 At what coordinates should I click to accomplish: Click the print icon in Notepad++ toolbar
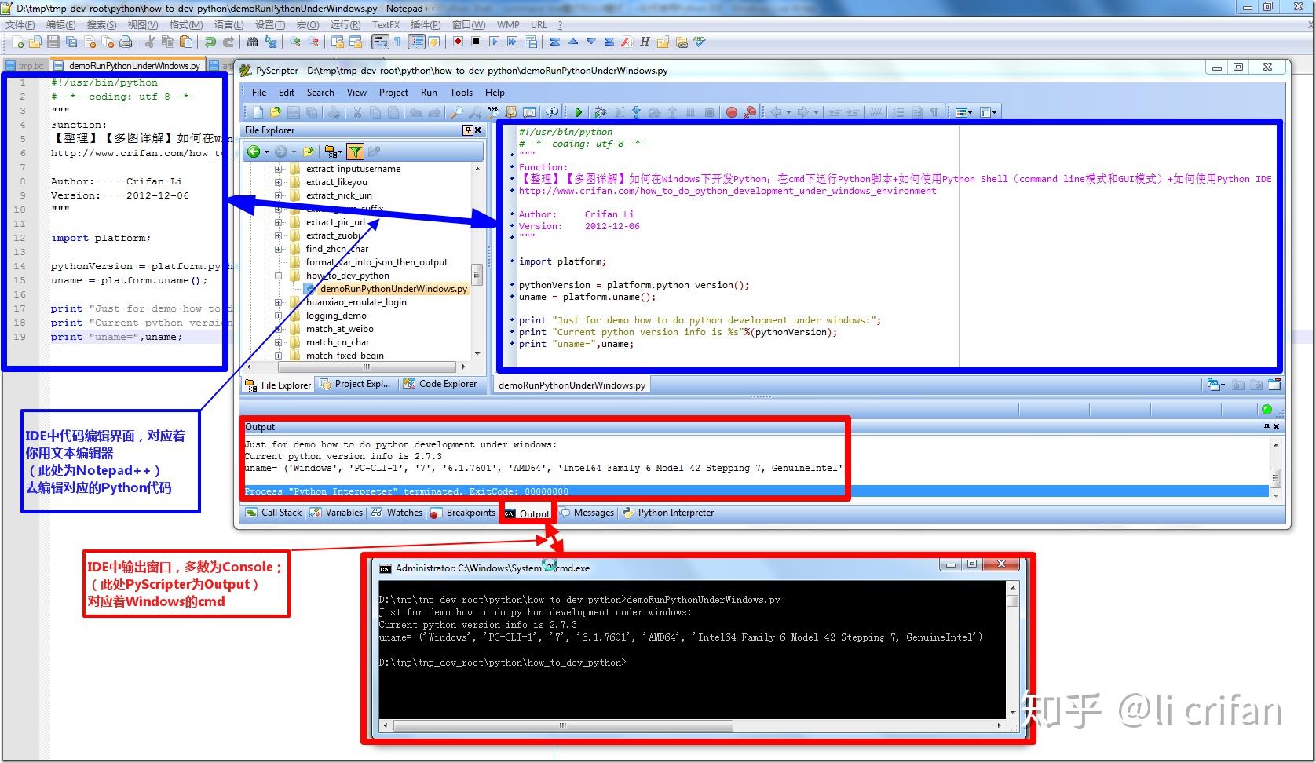pos(124,42)
